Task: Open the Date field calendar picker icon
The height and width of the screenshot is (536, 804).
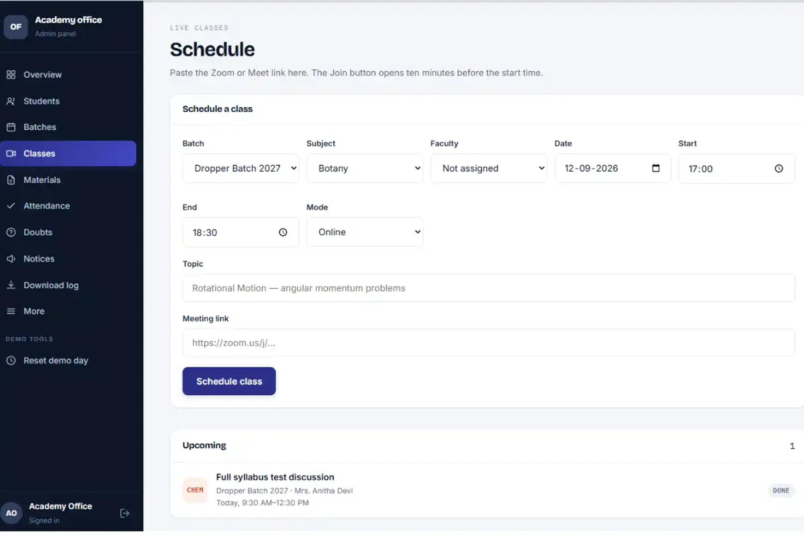Action: 656,168
